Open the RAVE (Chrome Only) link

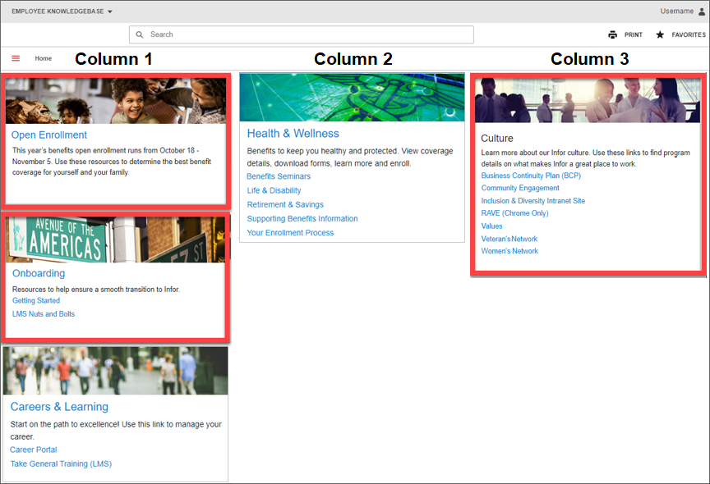coord(514,212)
